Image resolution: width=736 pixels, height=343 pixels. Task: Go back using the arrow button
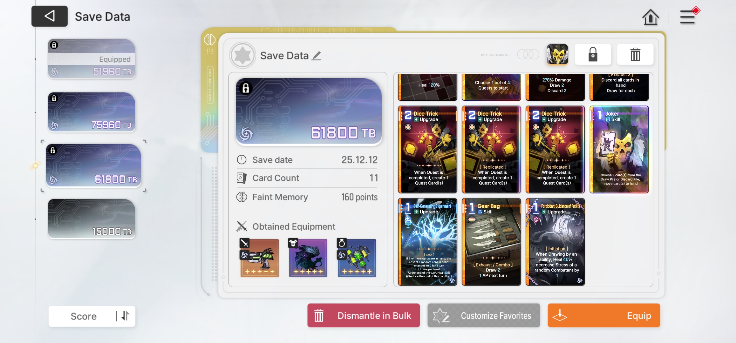point(49,16)
